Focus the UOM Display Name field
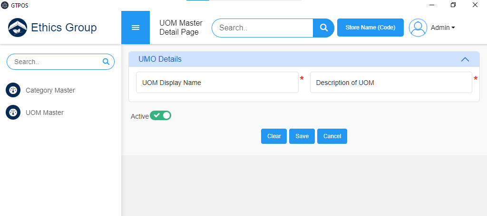Image resolution: width=487 pixels, height=216 pixels. coord(217,83)
